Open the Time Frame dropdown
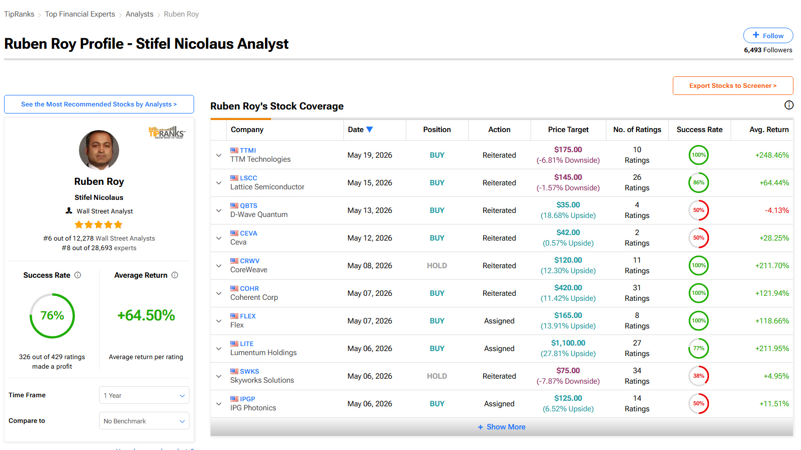 click(144, 395)
